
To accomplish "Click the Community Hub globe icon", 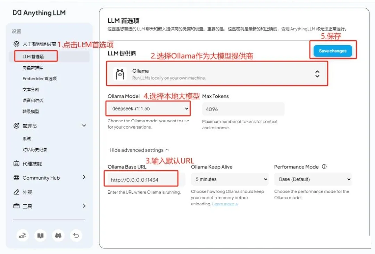I will [16, 178].
